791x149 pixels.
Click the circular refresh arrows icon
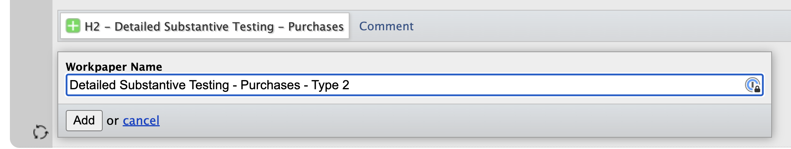pyautogui.click(x=40, y=132)
